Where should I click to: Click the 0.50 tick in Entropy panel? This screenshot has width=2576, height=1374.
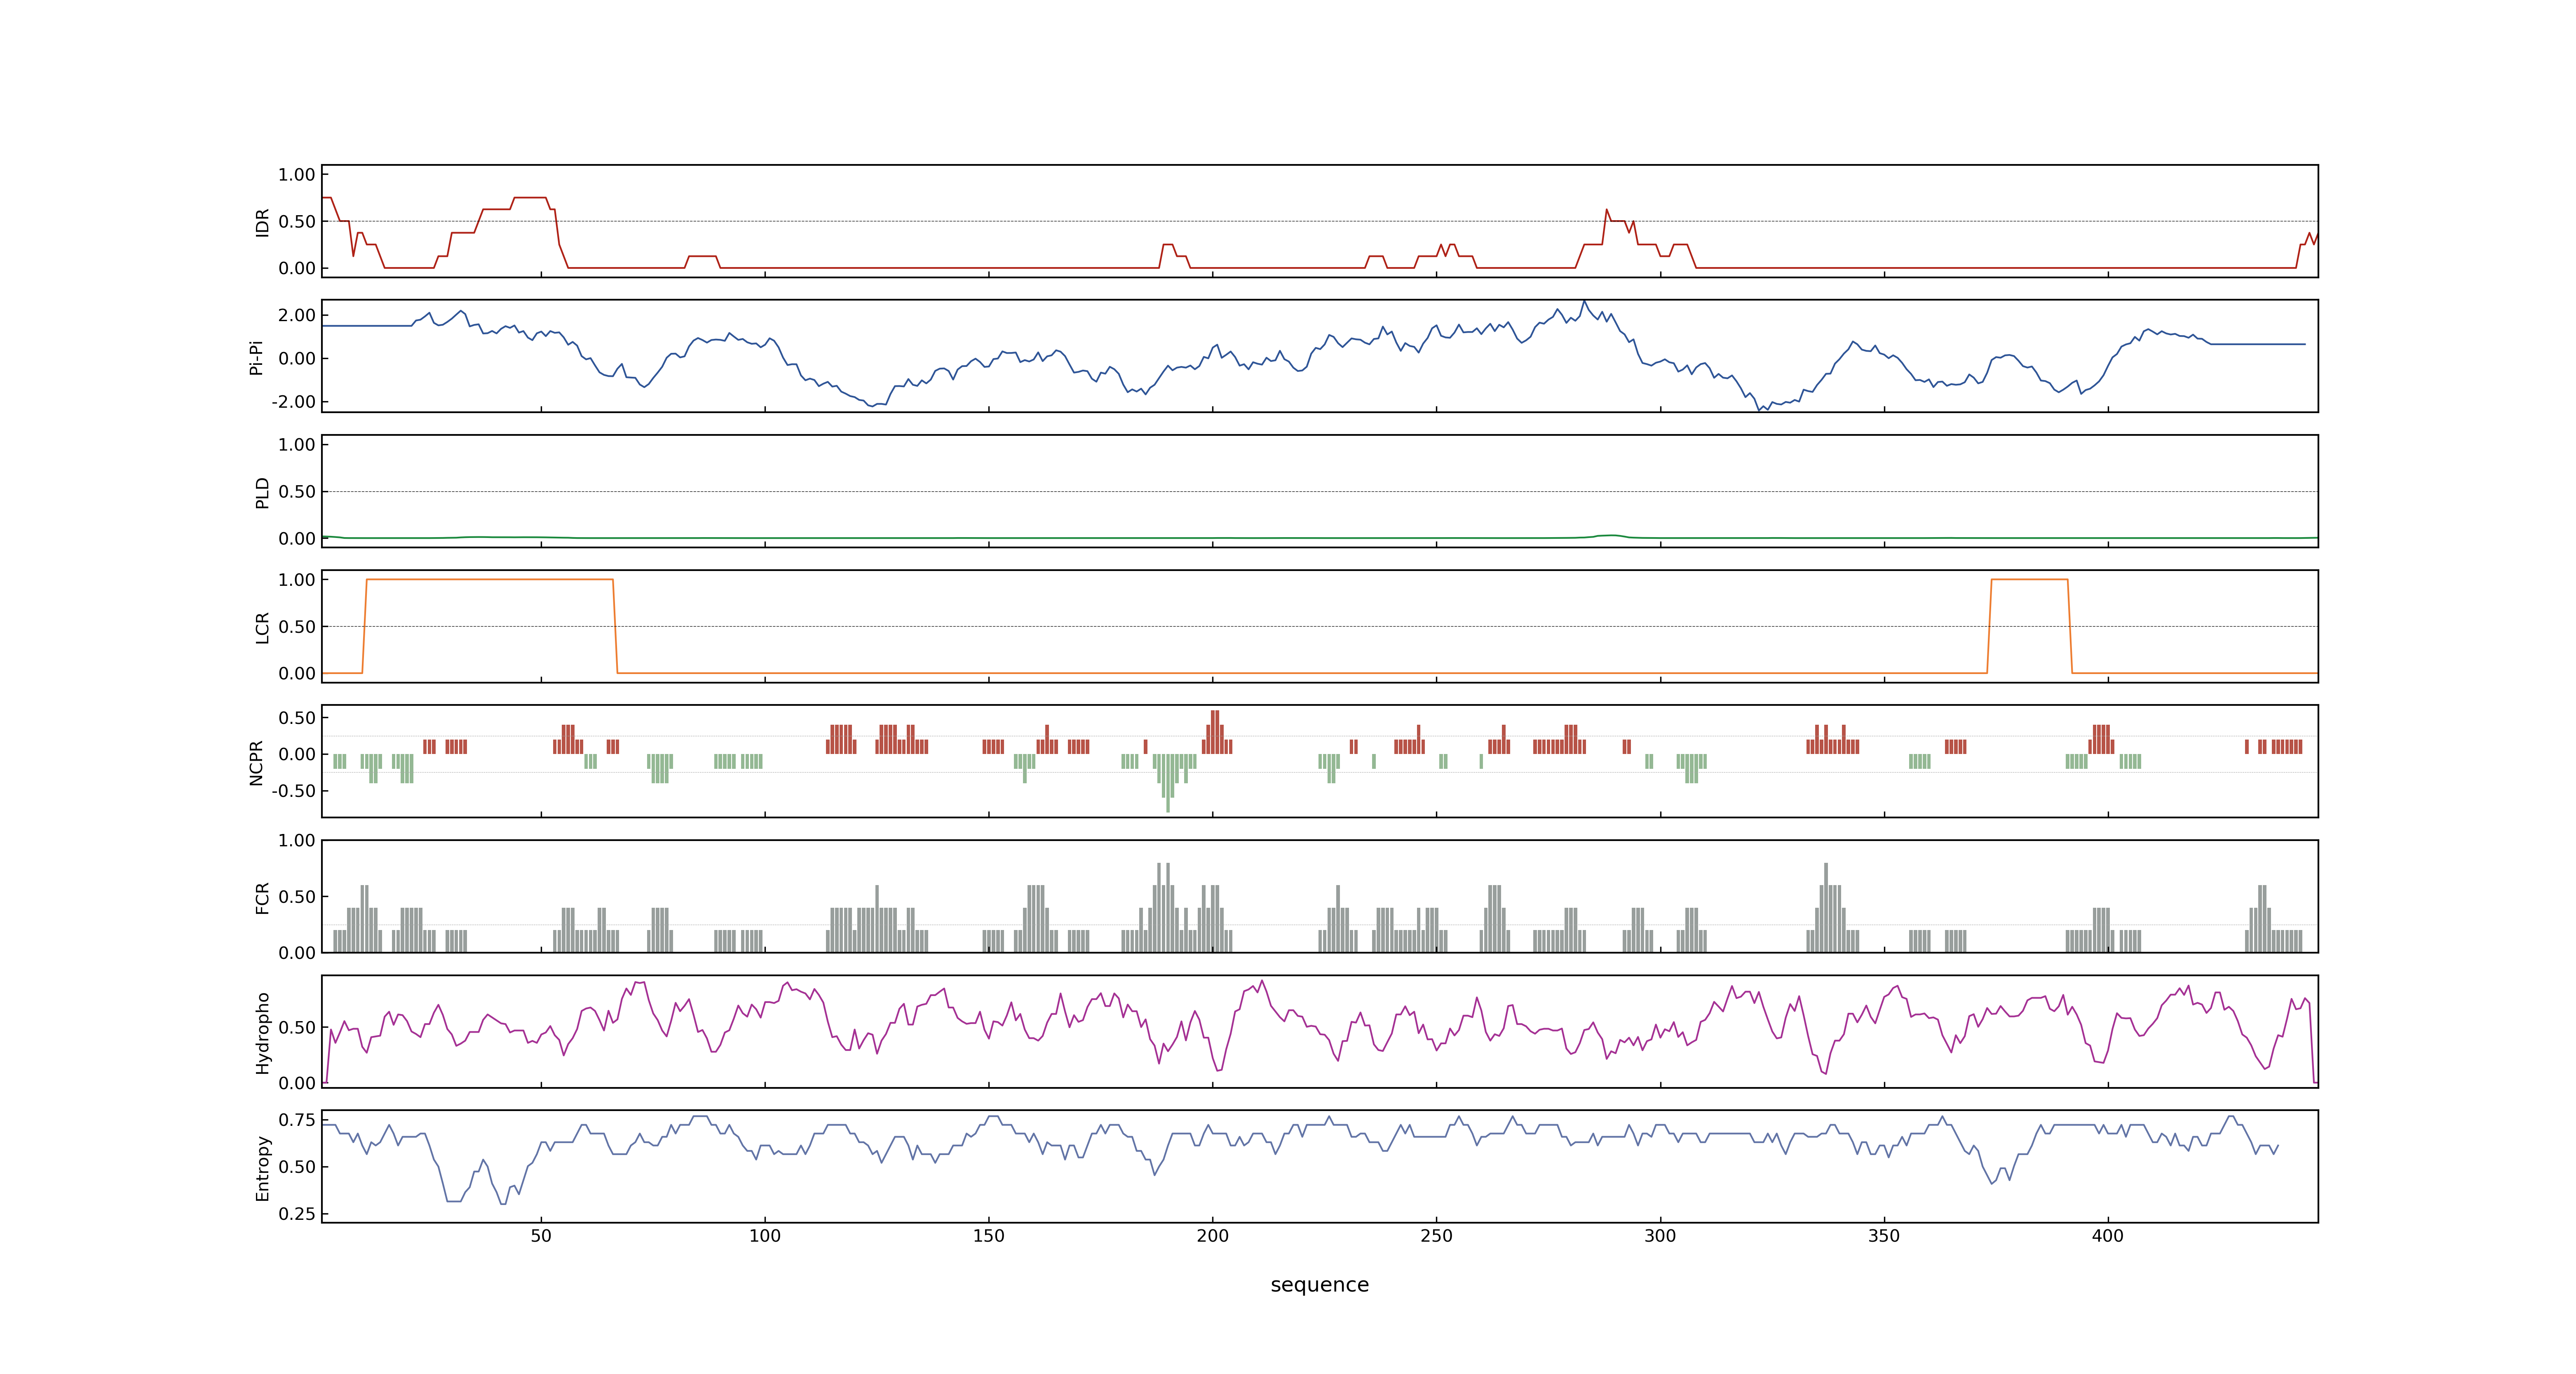click(x=297, y=1167)
